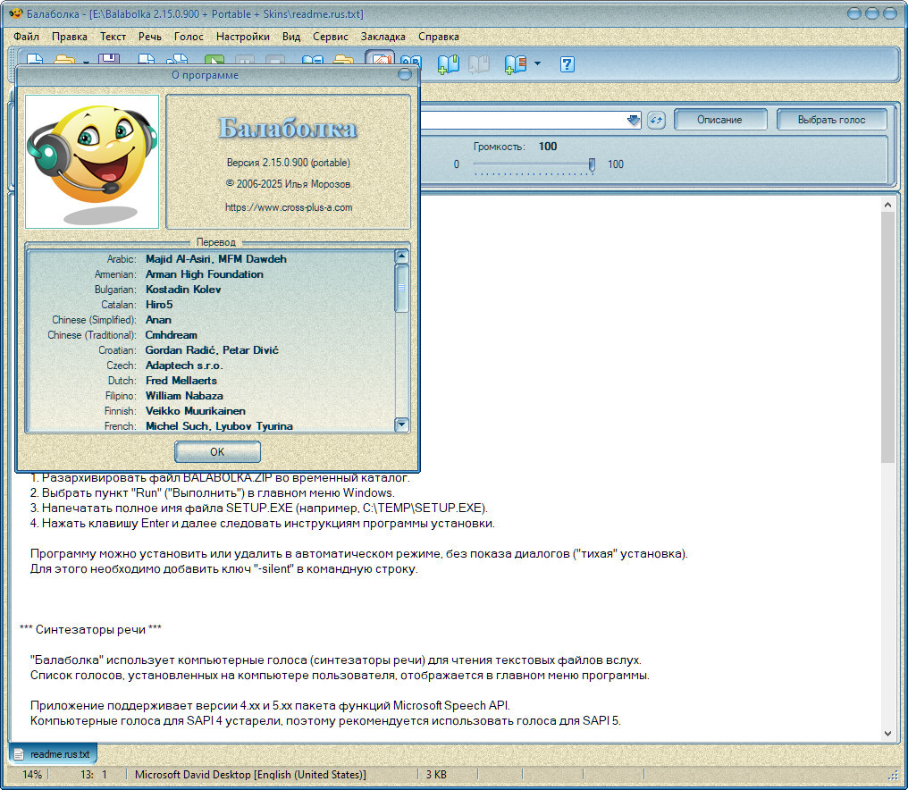
Task: Open the Настройки menu
Action: click(242, 37)
